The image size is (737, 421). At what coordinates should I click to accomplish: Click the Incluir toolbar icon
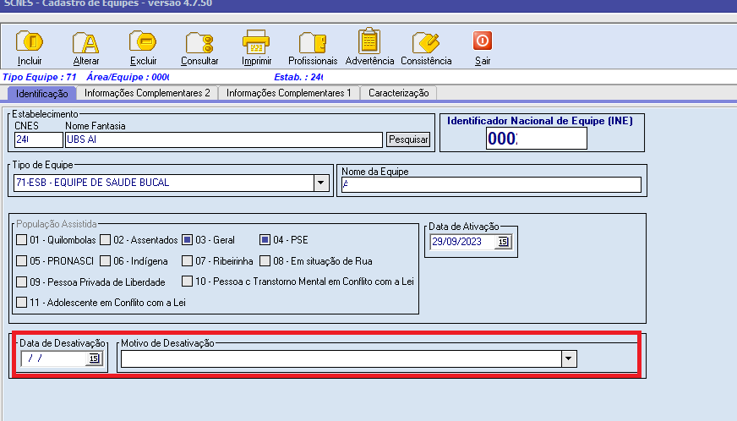30,42
